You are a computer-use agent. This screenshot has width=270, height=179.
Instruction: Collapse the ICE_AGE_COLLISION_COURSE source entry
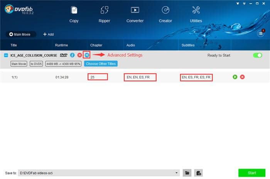coord(6,55)
